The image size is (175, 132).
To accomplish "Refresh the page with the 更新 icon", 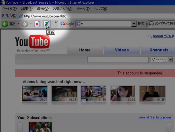I will coord(46,24).
